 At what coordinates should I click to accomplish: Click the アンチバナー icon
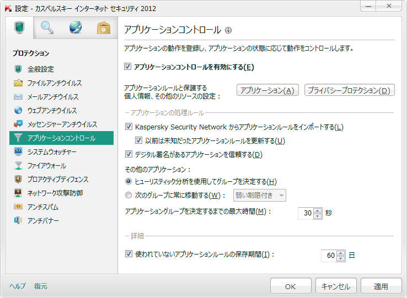[x=18, y=220]
